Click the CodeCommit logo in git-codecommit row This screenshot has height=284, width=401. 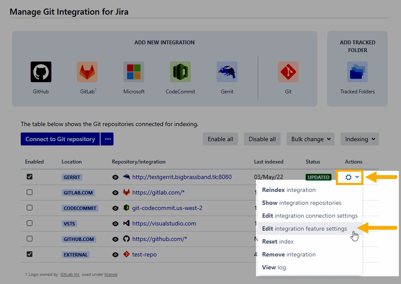pyautogui.click(x=126, y=208)
